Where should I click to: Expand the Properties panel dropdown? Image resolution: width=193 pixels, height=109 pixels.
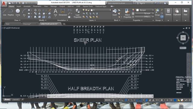(x=138, y=20)
